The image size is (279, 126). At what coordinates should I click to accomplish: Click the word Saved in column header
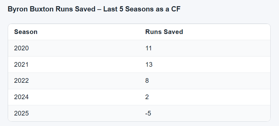tap(173, 32)
